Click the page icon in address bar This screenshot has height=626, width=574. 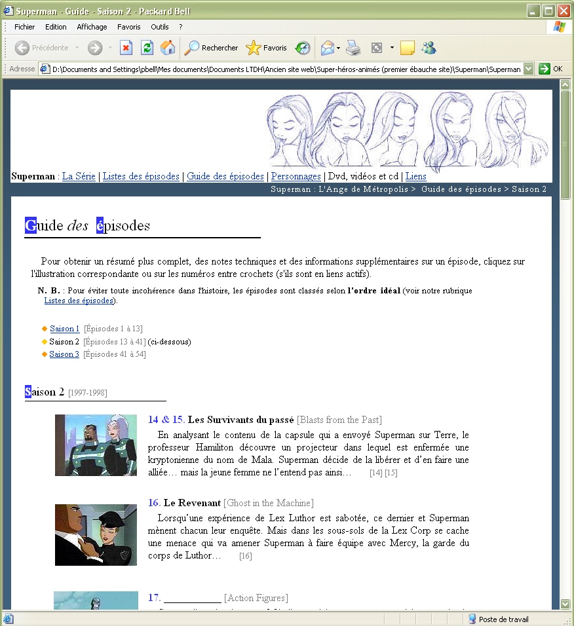pyautogui.click(x=45, y=69)
